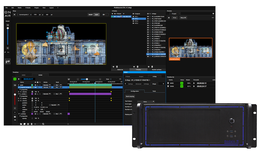Click the location pin icon for MIRES timeline
261x153 pixels.
pos(168,83)
